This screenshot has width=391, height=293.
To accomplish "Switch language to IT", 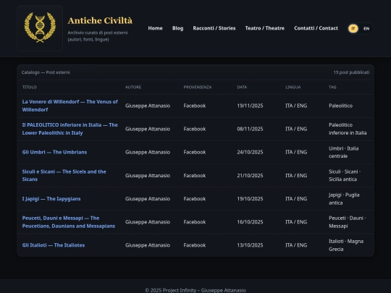I will [x=353, y=28].
